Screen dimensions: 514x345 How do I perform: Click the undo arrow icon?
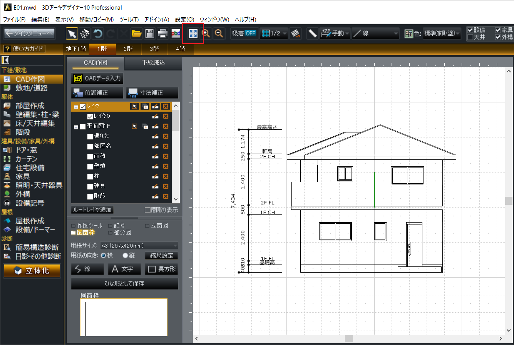point(98,33)
